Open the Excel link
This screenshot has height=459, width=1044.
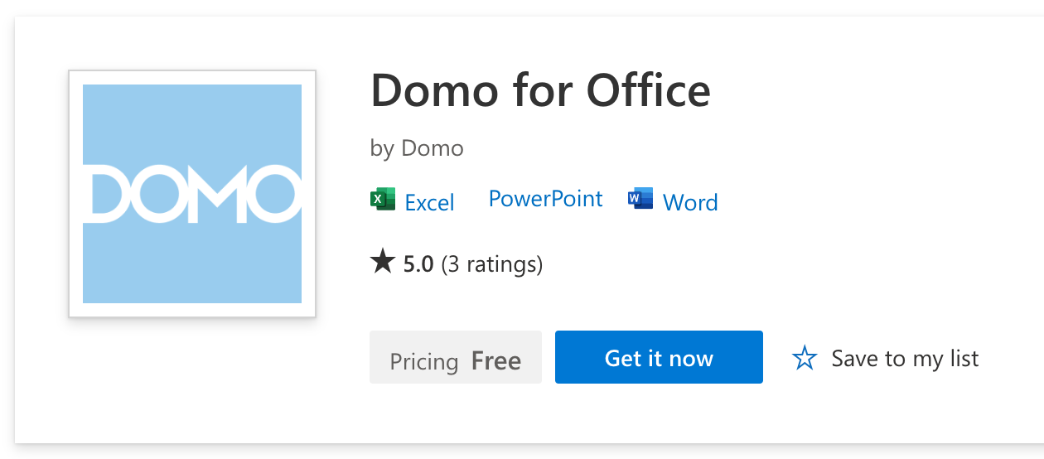point(429,203)
